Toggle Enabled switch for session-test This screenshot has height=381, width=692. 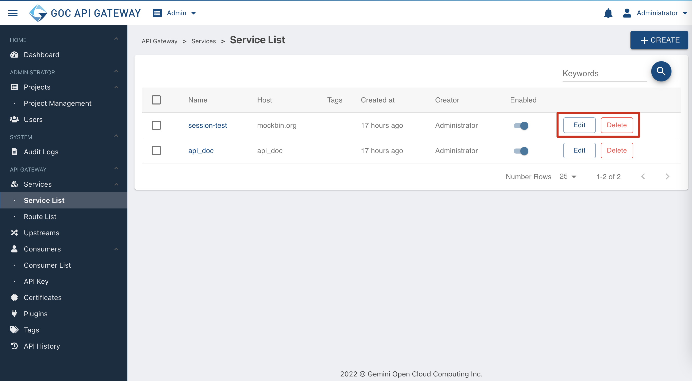[x=521, y=125]
